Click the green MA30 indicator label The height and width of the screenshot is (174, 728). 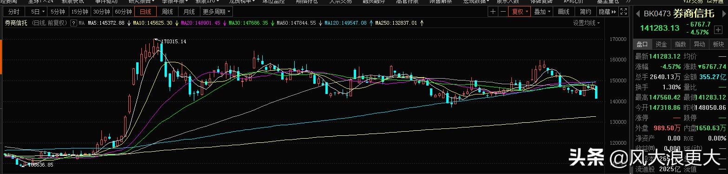click(248, 22)
